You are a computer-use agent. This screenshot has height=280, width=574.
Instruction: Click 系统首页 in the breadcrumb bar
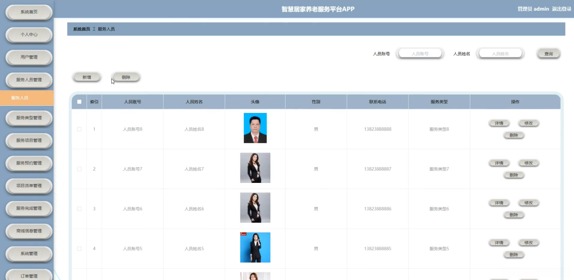[81, 29]
